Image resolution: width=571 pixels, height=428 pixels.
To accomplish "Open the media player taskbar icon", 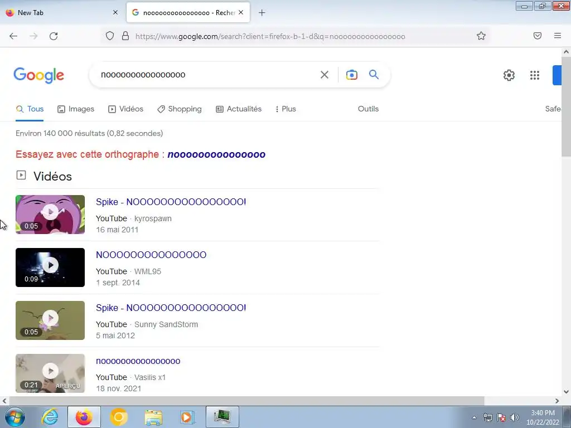I will coord(187,417).
